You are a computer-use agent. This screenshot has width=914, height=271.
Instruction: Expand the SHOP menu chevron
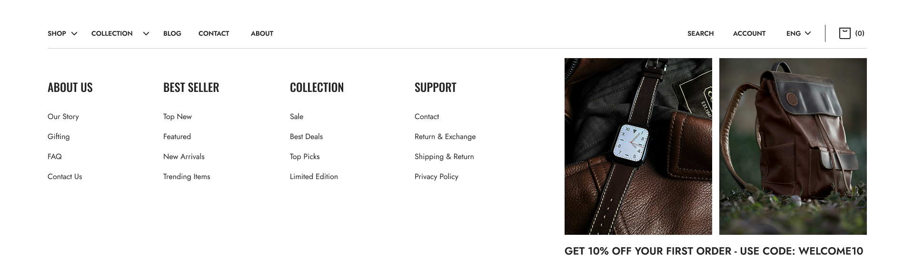click(x=74, y=33)
